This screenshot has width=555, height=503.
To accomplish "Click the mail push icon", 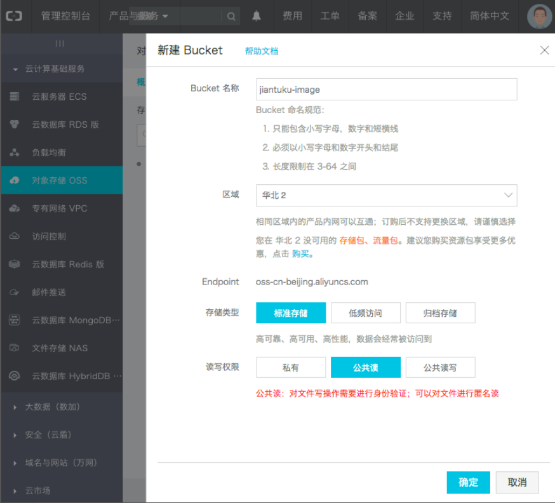I will point(14,292).
